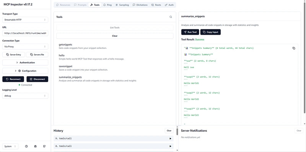Click the page scrollbar down arrow

click(304, 124)
